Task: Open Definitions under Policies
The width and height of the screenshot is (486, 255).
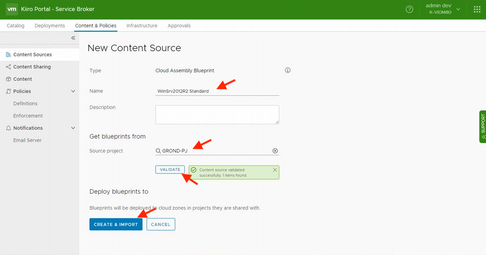Action: pos(25,104)
